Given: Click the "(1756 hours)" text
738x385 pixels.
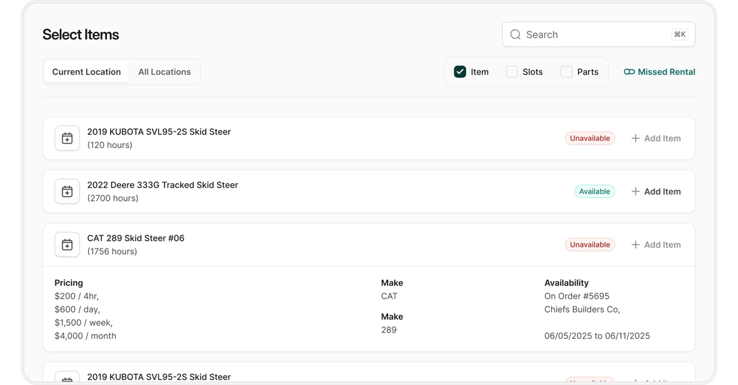Looking at the screenshot, I should tap(112, 252).
